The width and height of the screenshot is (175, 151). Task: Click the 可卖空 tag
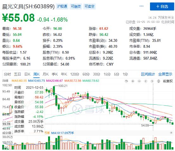[x=89, y=6]
